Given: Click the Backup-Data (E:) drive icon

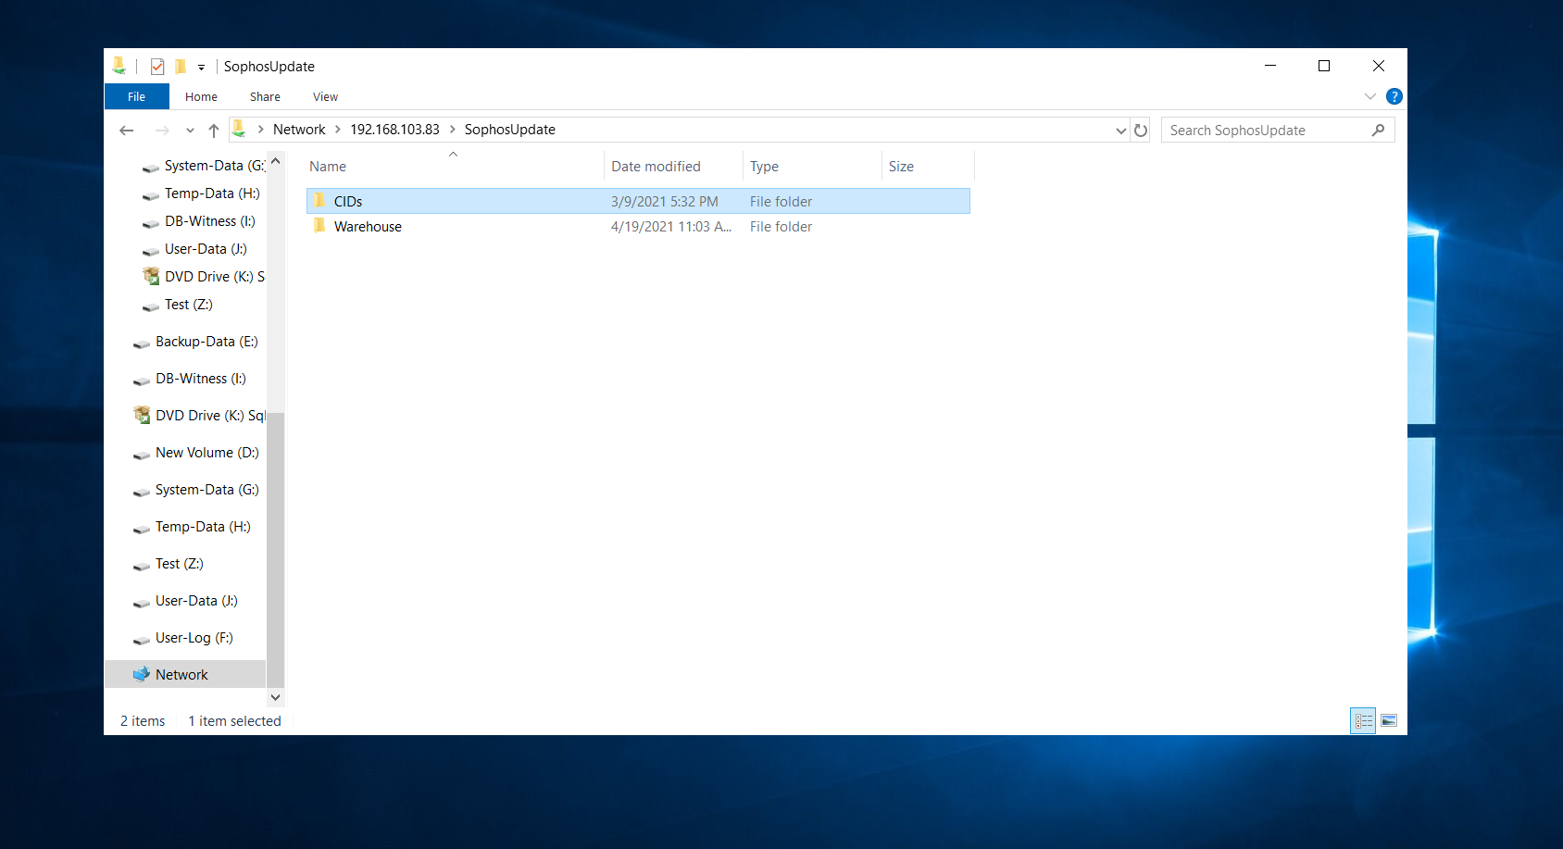Looking at the screenshot, I should 142,343.
